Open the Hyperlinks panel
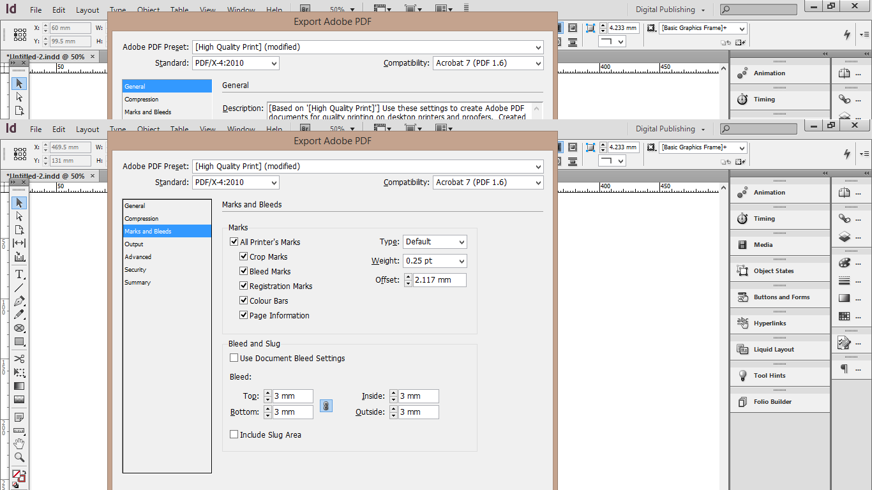 (780, 323)
